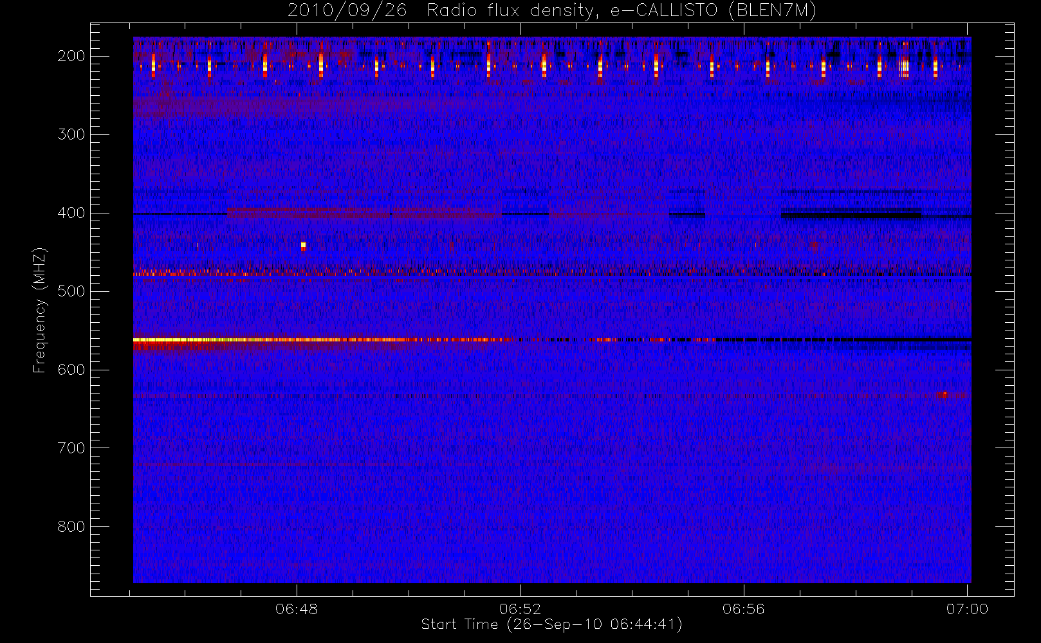Click the 300 frequency tick label
1041x643 pixels.
tap(71, 134)
